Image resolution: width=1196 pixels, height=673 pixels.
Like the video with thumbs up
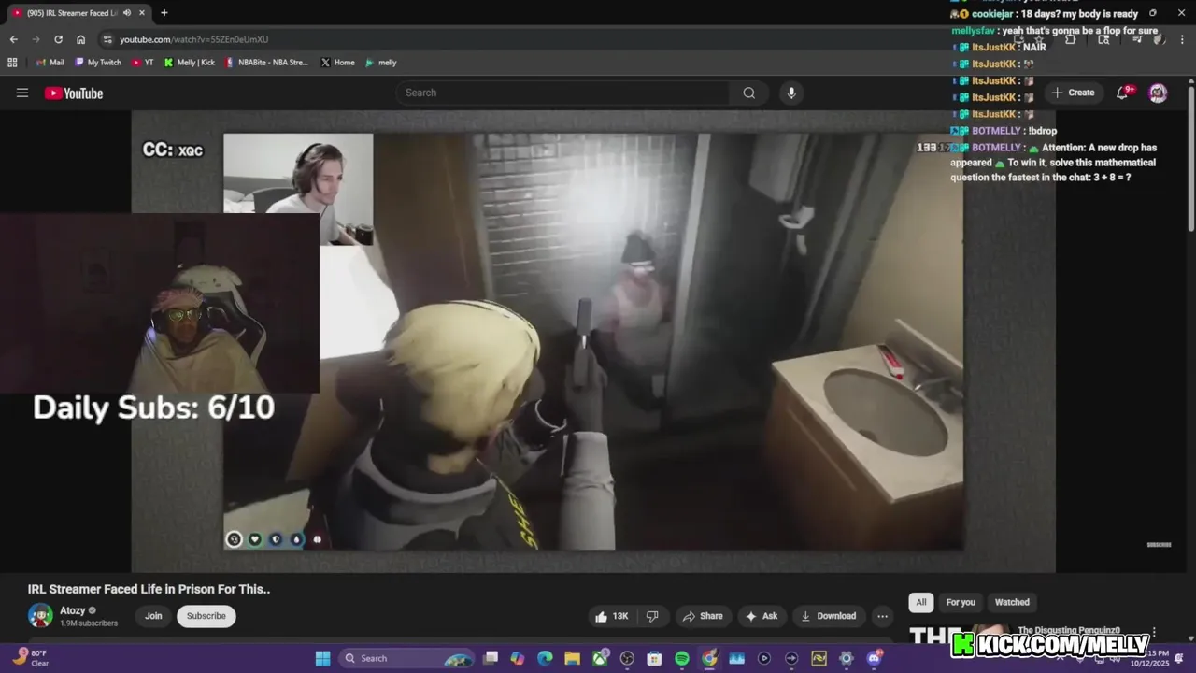click(x=611, y=616)
